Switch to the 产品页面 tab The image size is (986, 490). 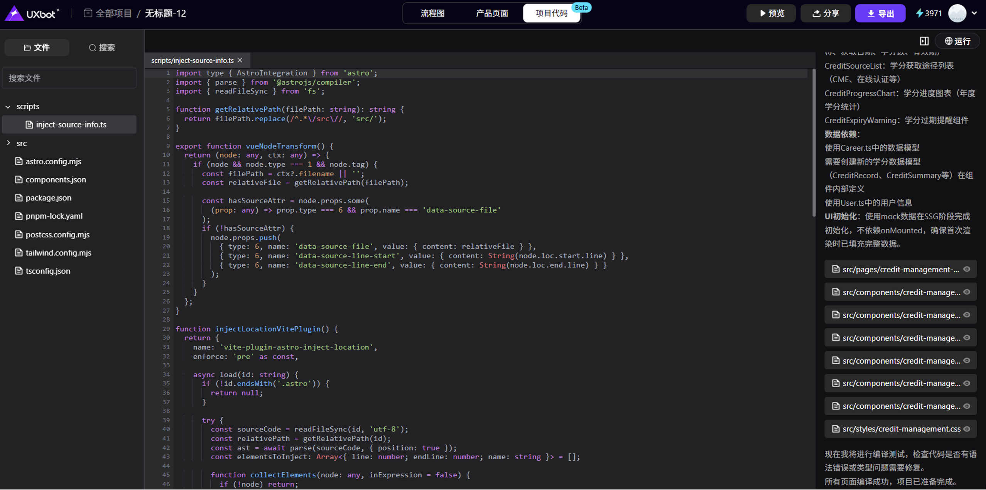(492, 13)
